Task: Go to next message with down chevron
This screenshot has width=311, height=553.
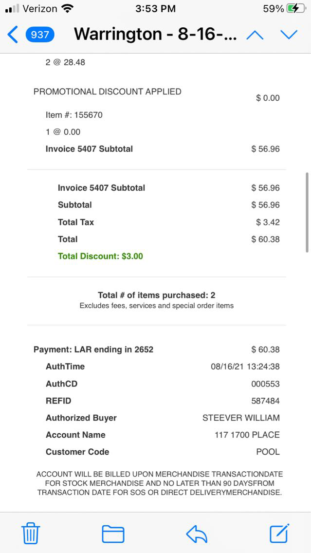Action: (x=289, y=35)
